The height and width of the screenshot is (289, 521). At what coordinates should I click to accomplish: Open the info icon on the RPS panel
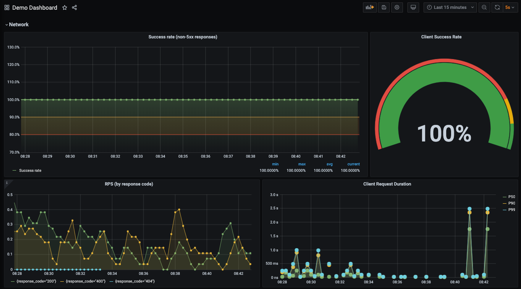click(x=6, y=183)
